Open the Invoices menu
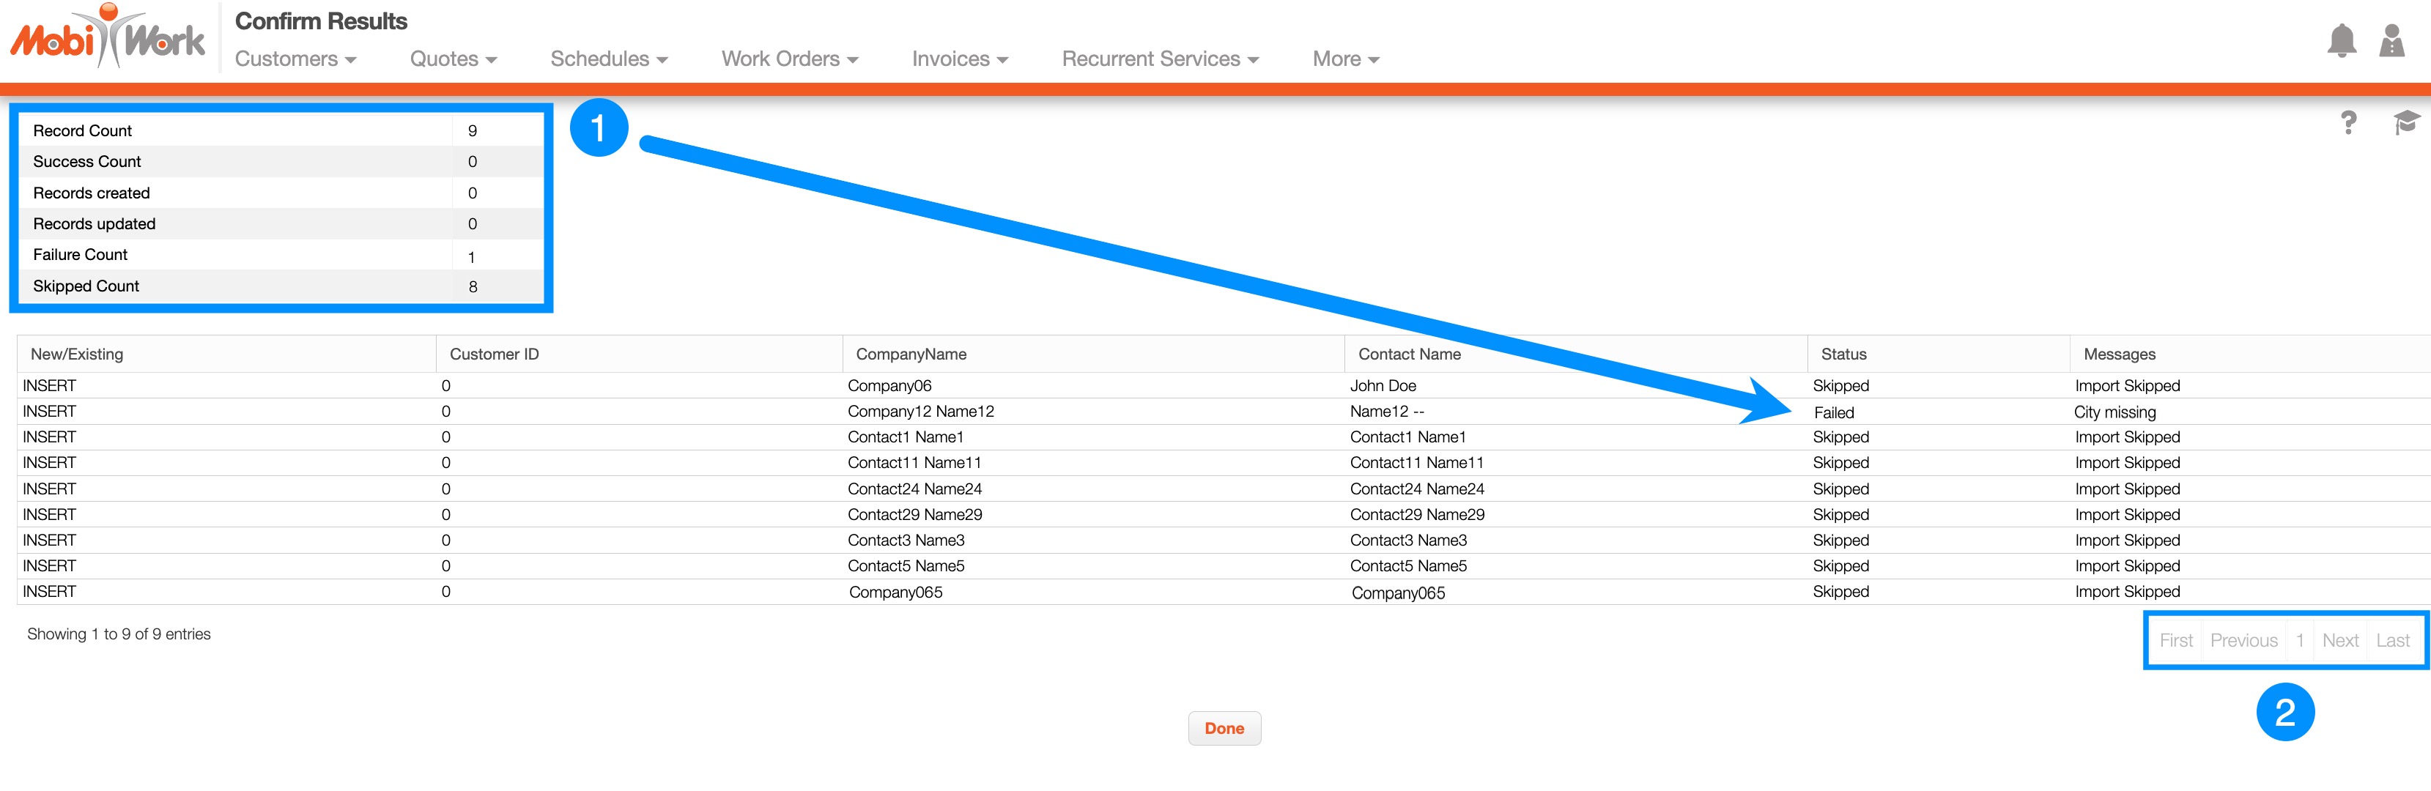 click(960, 59)
